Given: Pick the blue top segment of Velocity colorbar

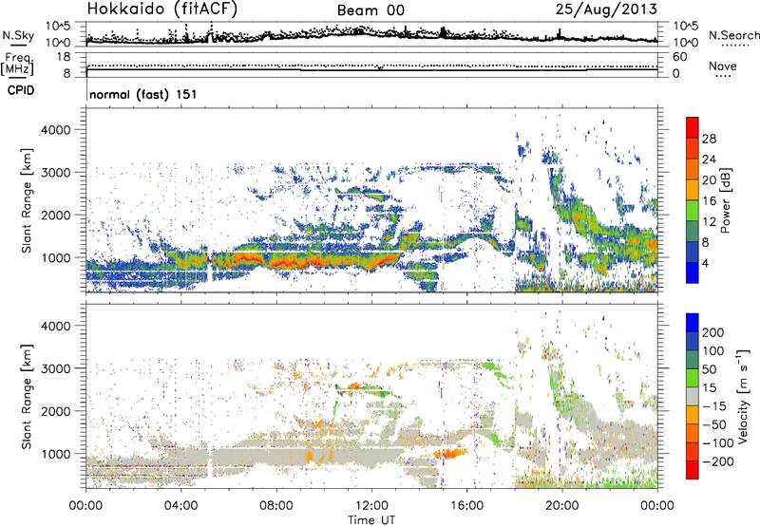Looking at the screenshot, I should coord(693,323).
